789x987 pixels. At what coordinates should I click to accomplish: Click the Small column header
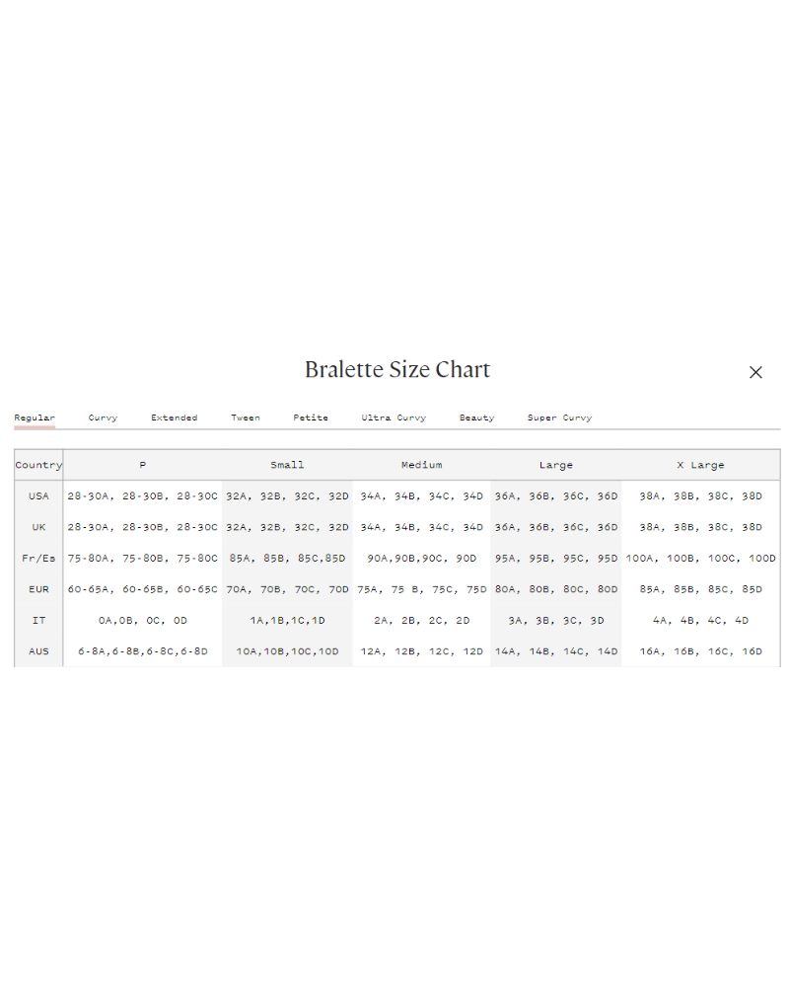pos(287,465)
